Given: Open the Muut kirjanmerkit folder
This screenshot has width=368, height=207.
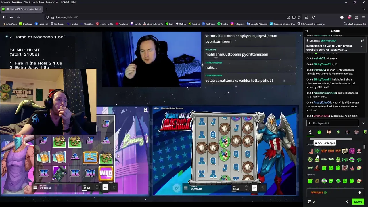Looking at the screenshot, I should click(x=354, y=24).
